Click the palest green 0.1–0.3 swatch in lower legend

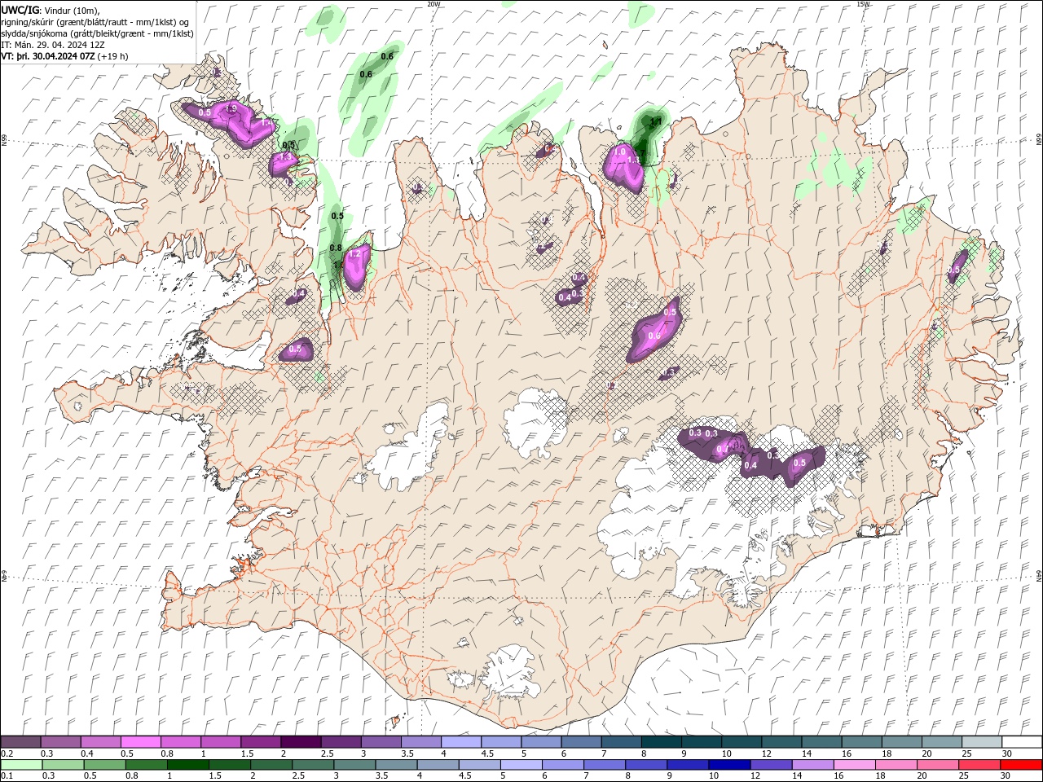click(x=21, y=765)
